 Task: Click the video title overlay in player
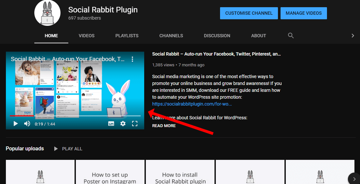pos(68,59)
